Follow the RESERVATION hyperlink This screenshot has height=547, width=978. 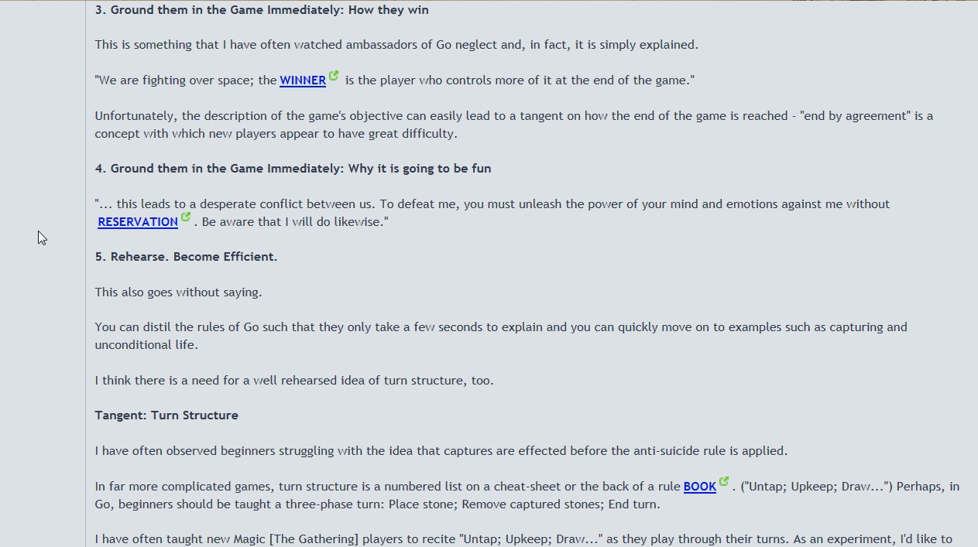coord(138,222)
